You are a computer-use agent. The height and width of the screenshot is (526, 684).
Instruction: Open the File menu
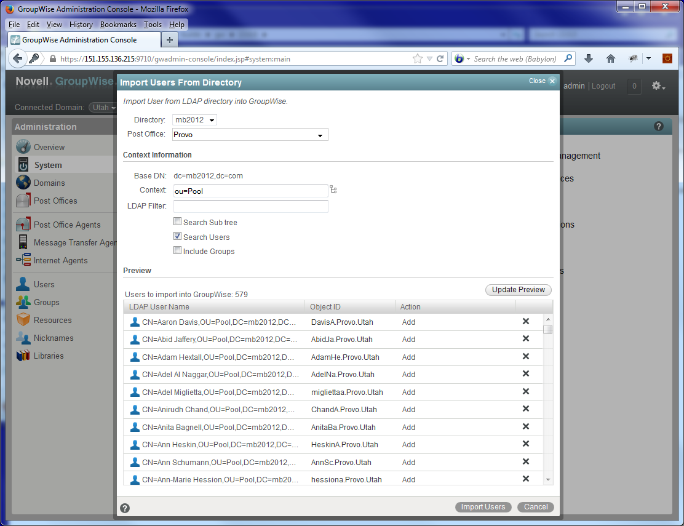click(x=14, y=25)
